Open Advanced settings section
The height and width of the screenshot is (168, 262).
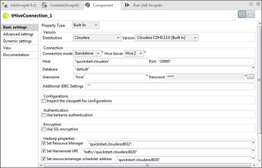[19, 34]
